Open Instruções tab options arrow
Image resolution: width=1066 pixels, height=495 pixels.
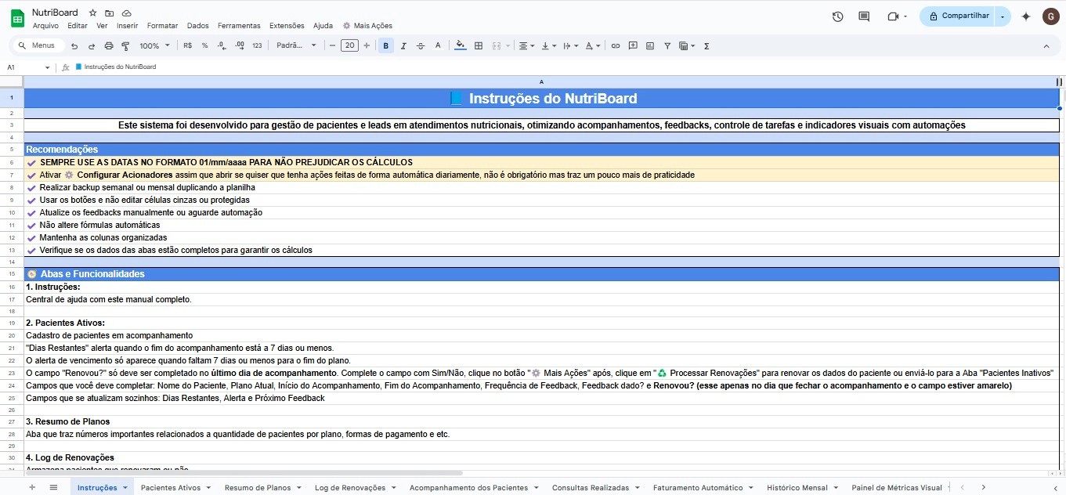(125, 488)
